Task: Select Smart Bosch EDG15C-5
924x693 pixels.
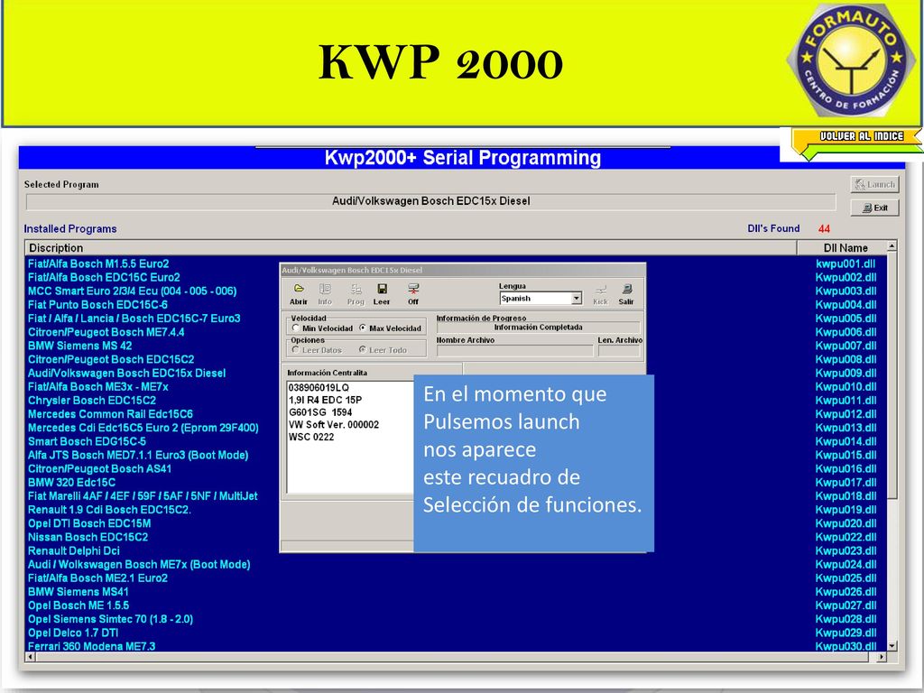Action: (88, 441)
